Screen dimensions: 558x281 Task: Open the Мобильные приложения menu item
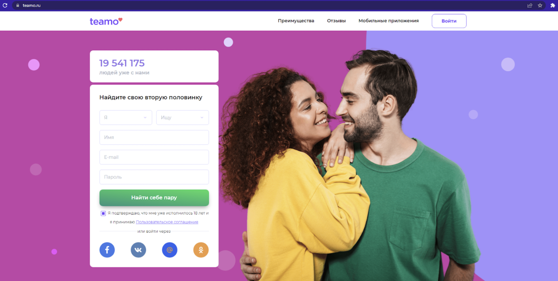coord(389,21)
